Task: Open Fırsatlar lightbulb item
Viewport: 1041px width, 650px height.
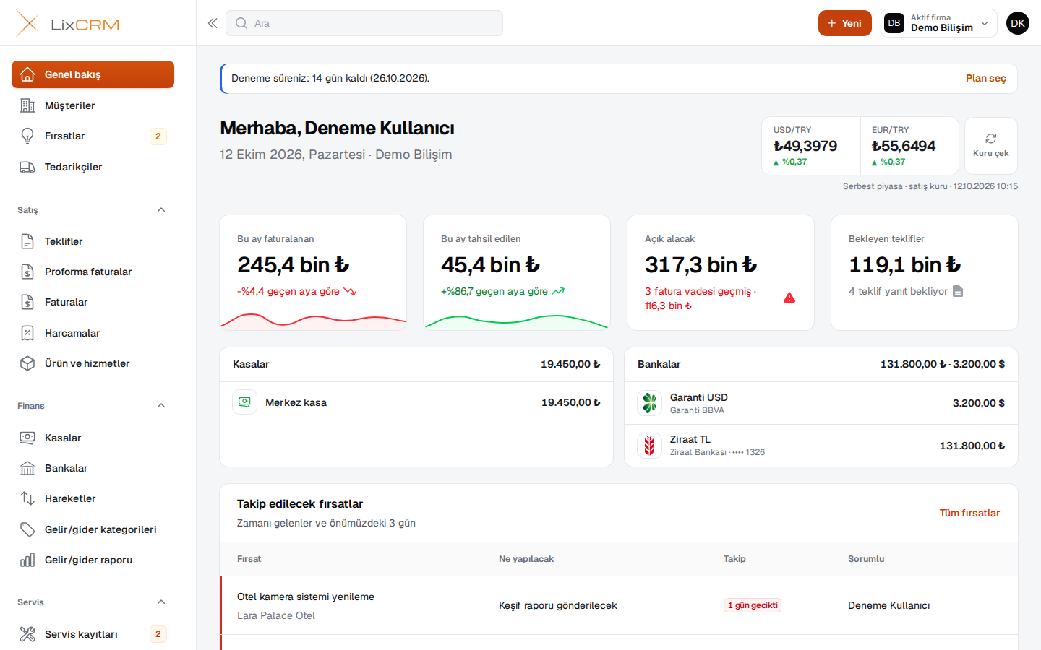Action: coord(93,136)
